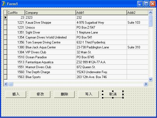This screenshot has width=157, height=118.
Task: Select Cayman Divers World Unlimited cell
Action: click(x=50, y=37)
